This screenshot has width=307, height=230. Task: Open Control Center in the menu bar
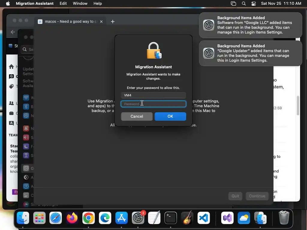tap(254, 4)
